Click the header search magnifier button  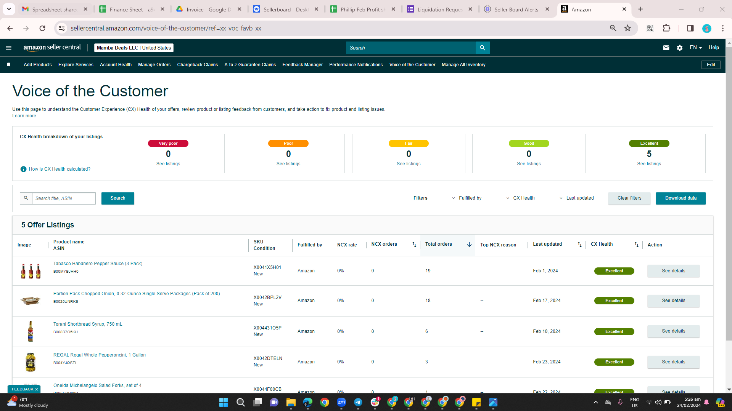pos(483,48)
